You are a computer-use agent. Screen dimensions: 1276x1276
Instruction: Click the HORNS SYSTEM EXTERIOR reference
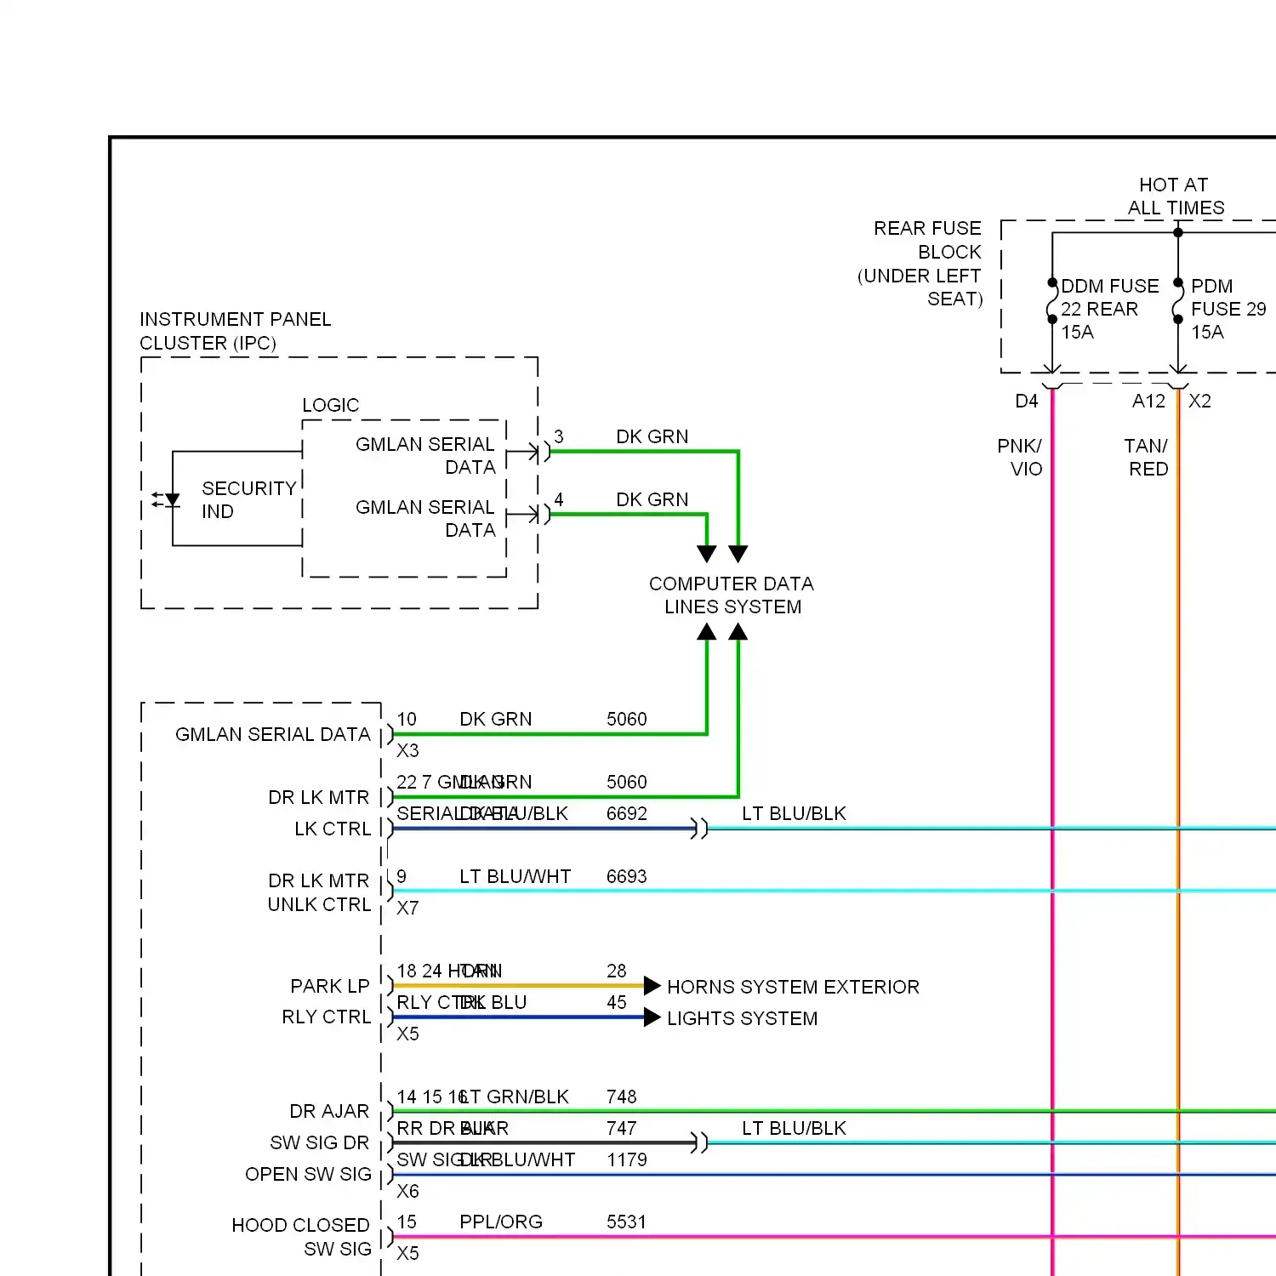[793, 987]
